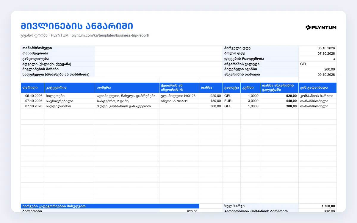Image resolution: width=357 pixels, height=223 pixels.
Task: Click the "კომპანიის ბარათი" payer cell
Action: (317, 96)
